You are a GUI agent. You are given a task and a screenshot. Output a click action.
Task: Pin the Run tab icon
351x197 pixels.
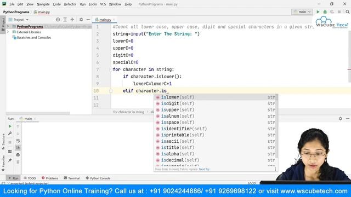(x=10, y=160)
